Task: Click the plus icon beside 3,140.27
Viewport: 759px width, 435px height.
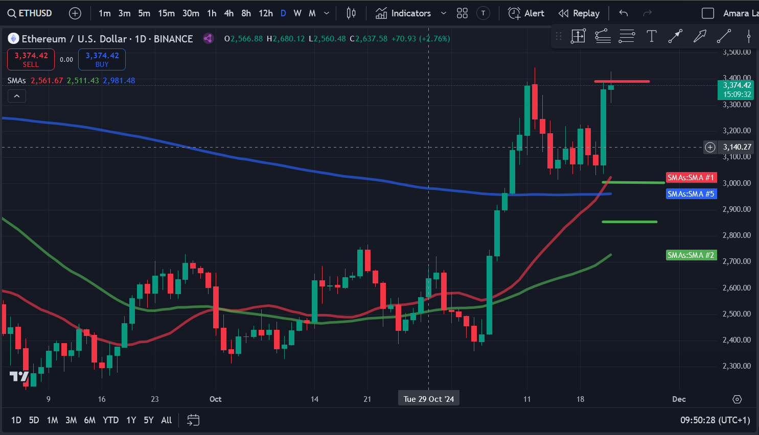Action: click(710, 148)
